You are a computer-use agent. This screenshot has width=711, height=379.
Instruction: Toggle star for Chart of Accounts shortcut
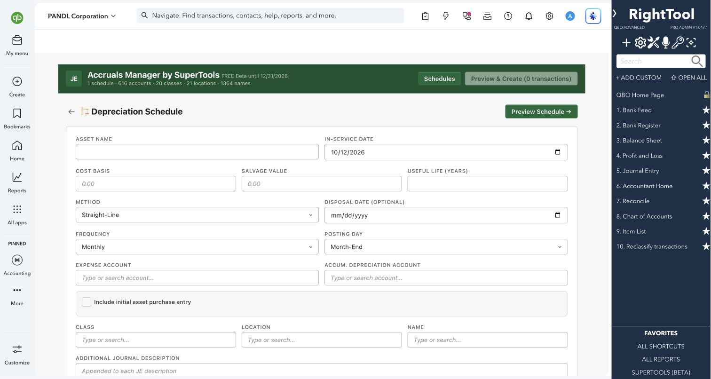tap(706, 216)
